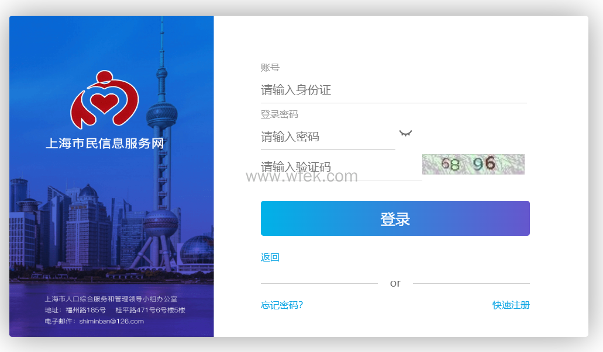This screenshot has width=603, height=352.
Task: Click the red heart logo icon
Action: (104, 99)
